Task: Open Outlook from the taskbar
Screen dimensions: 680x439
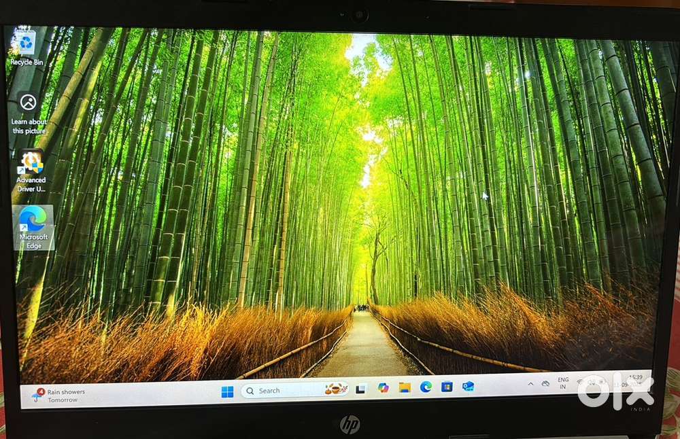Action: [x=467, y=390]
